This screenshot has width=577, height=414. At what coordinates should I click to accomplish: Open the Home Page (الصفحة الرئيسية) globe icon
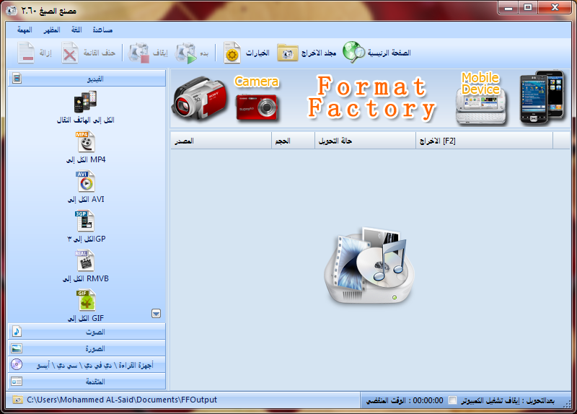coord(353,52)
